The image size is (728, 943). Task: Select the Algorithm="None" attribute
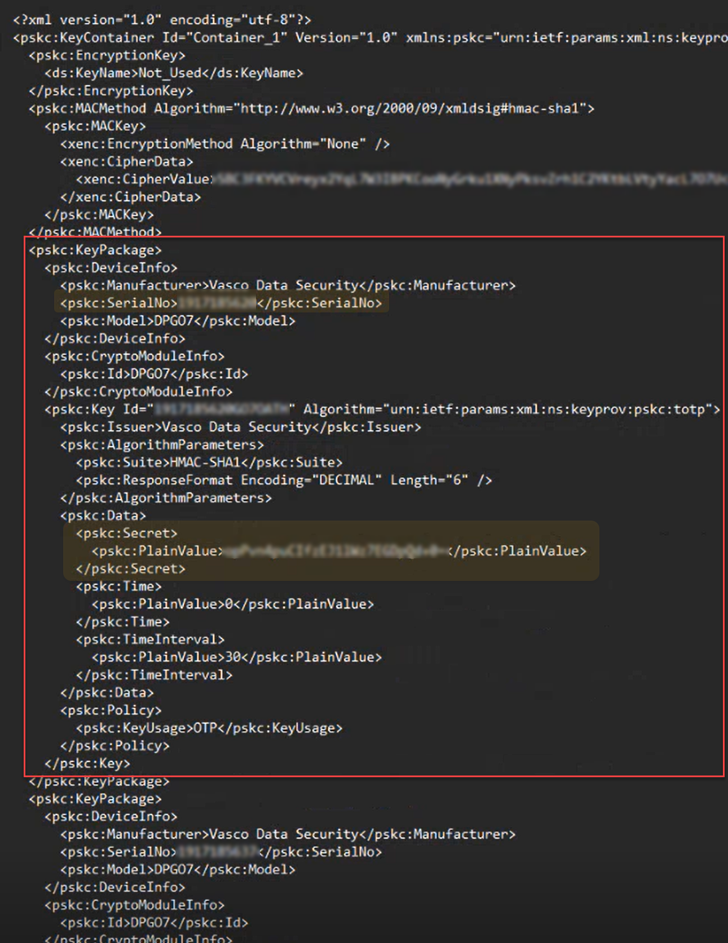[x=303, y=144]
